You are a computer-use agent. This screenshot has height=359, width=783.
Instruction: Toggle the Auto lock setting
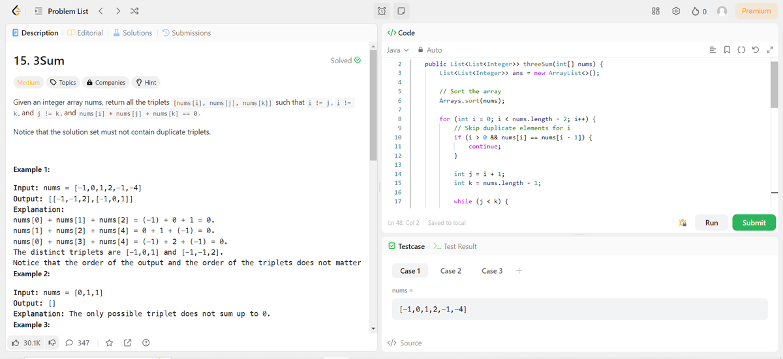(429, 50)
